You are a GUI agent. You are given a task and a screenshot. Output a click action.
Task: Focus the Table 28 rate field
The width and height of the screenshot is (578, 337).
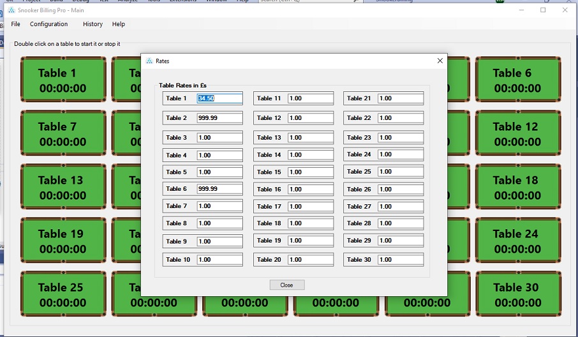click(x=400, y=223)
